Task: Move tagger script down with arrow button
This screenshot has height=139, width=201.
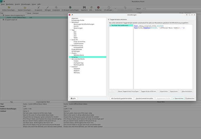Action: 114,91
